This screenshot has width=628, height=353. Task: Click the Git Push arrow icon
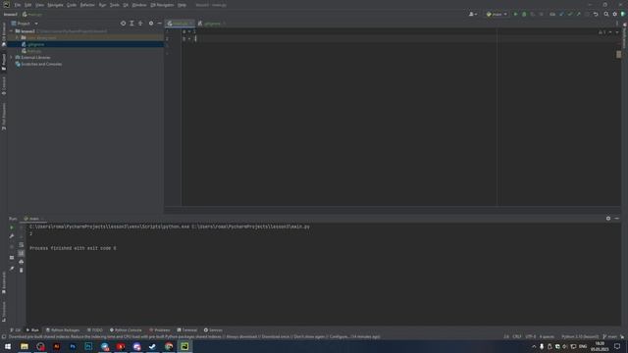click(578, 15)
